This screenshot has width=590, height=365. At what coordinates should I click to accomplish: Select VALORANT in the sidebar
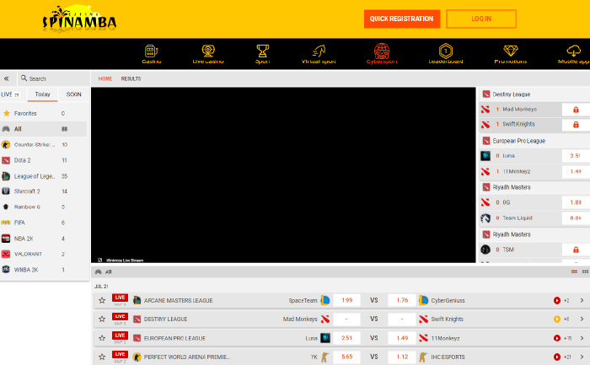click(43, 254)
